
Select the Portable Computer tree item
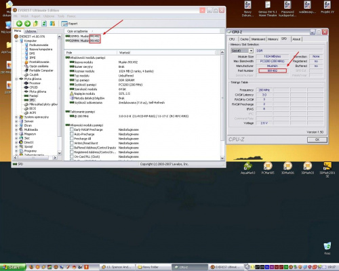pyautogui.click(x=41, y=70)
